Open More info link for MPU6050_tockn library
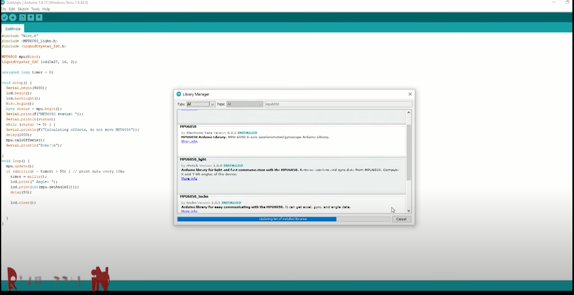574x295 pixels. click(189, 211)
